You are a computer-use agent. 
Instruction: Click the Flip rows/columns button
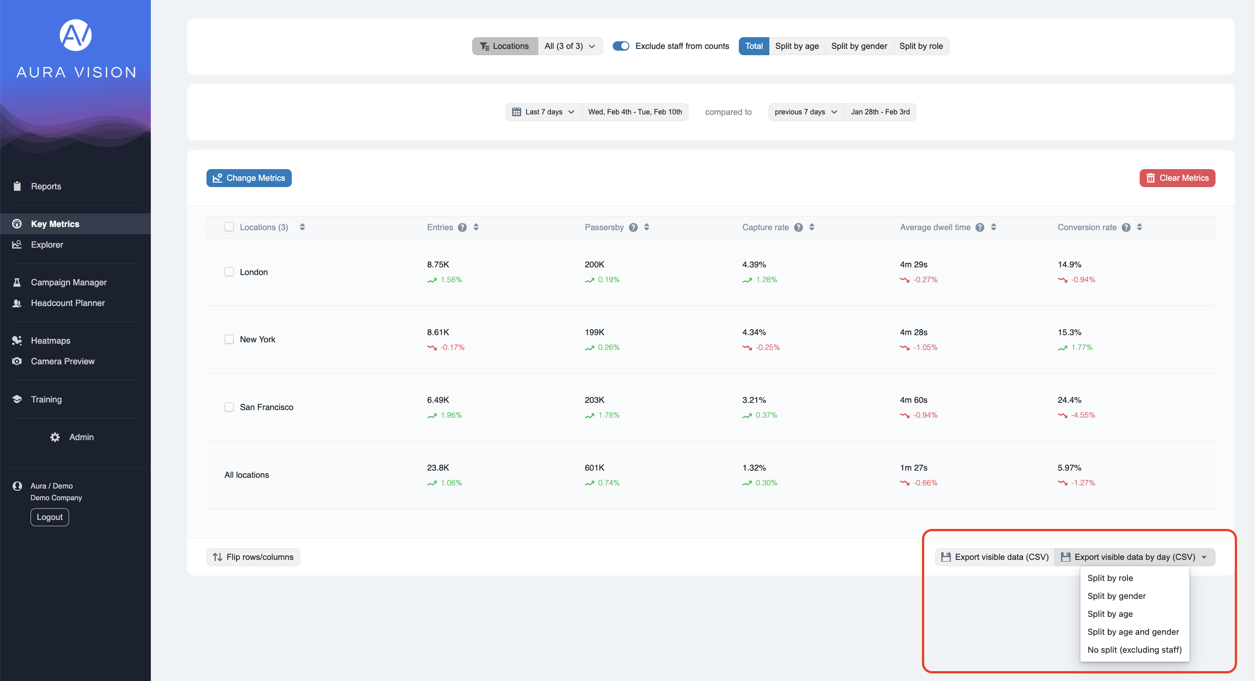pyautogui.click(x=253, y=557)
